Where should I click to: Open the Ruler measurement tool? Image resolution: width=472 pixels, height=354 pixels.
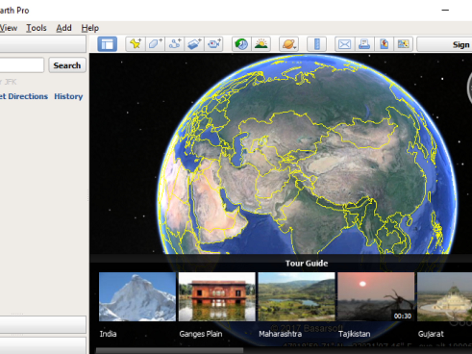tap(317, 44)
